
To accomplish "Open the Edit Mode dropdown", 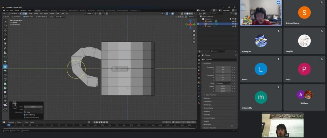I will coord(15,13).
